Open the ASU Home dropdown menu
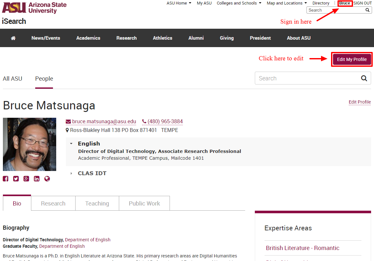The width and height of the screenshot is (374, 261). coord(179,3)
